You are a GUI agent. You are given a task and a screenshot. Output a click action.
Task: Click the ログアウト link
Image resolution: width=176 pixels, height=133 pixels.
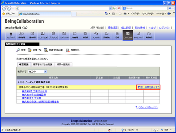click(164, 28)
